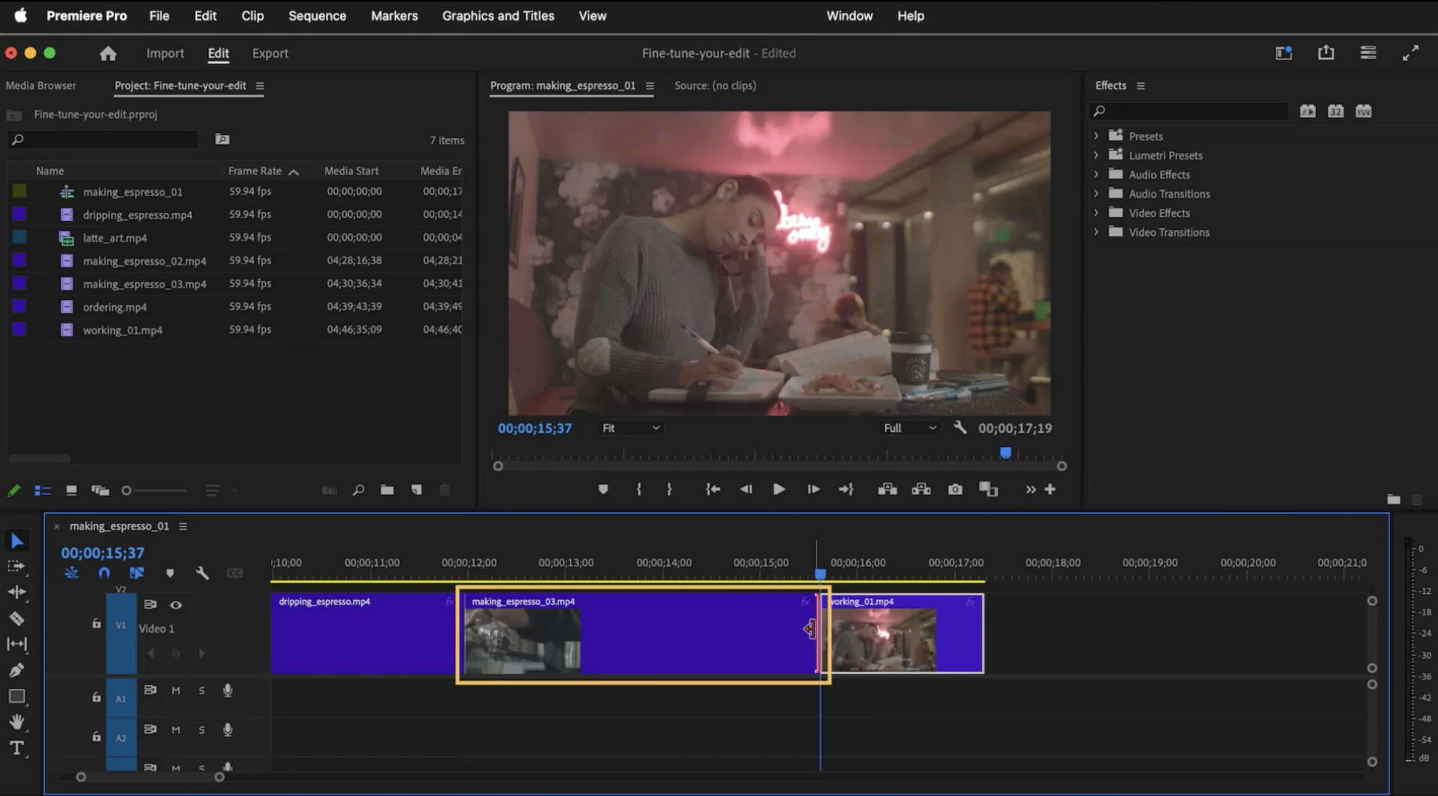
Task: Select the Track Select Forward tool
Action: pos(17,566)
